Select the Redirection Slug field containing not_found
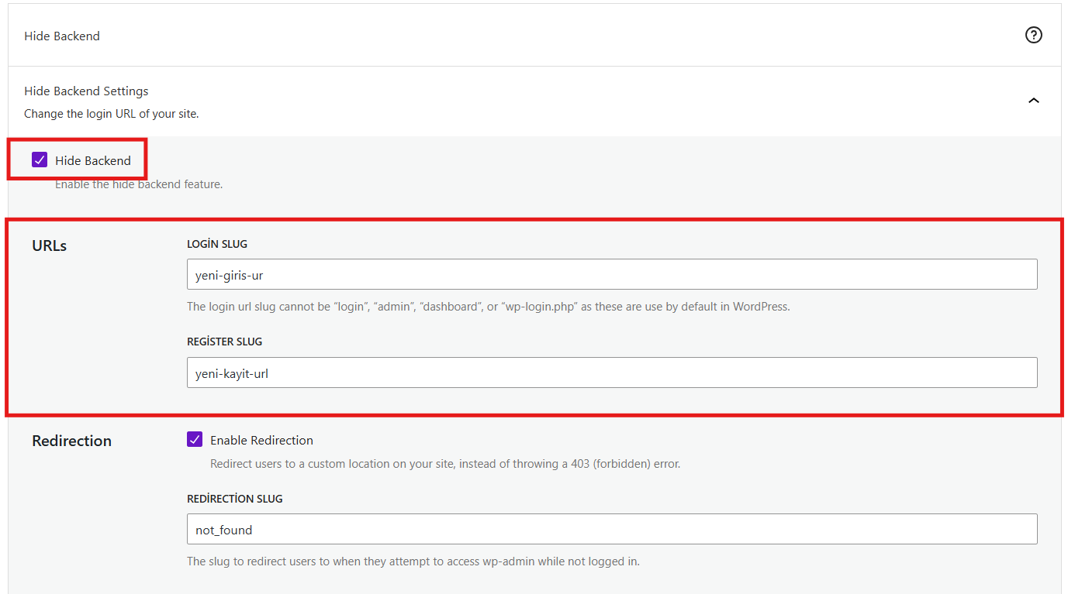 tap(612, 529)
